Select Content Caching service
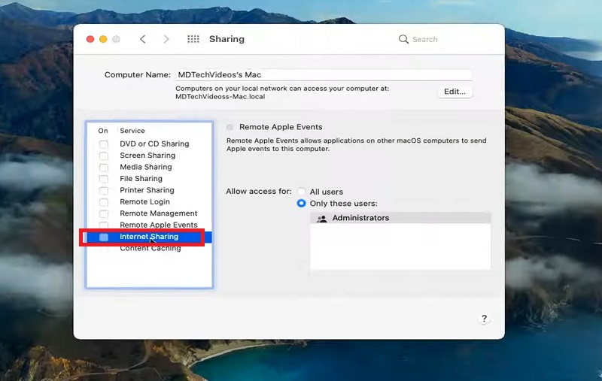 150,249
